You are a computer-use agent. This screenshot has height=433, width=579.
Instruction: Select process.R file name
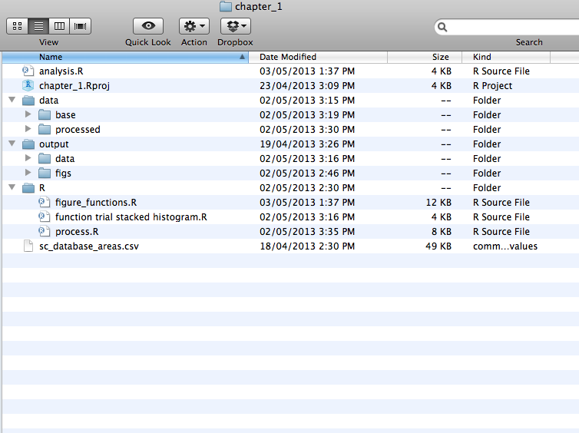(x=78, y=232)
